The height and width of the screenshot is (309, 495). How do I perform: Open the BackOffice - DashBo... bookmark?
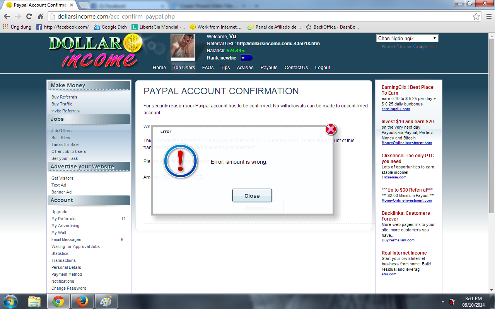(332, 27)
